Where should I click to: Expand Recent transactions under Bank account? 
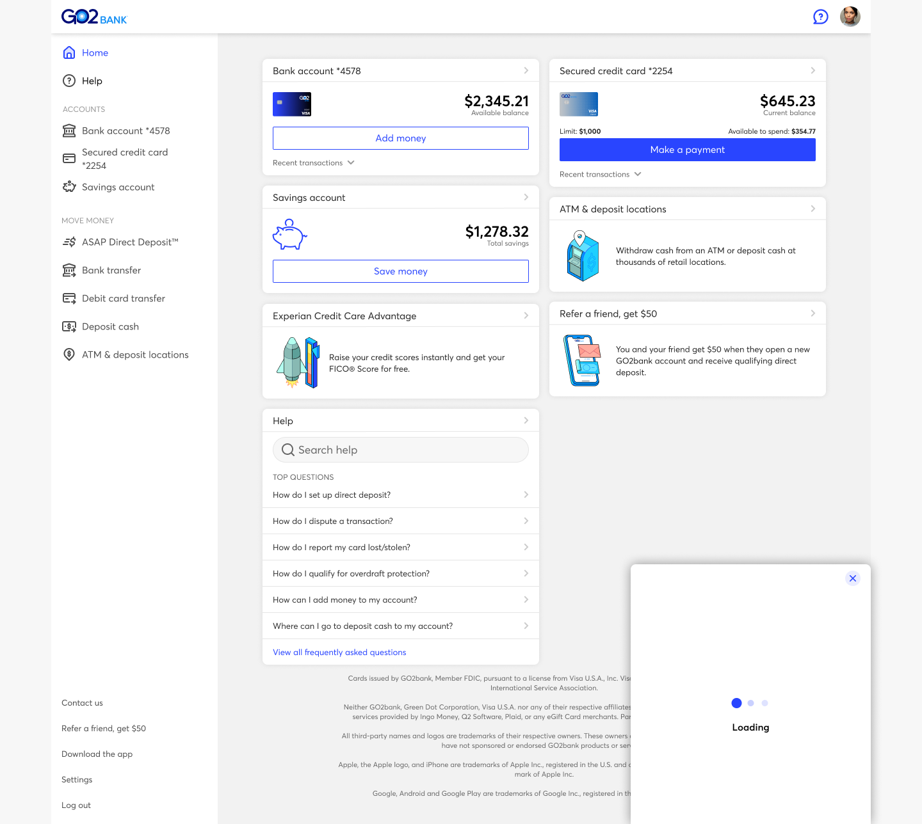(x=314, y=163)
